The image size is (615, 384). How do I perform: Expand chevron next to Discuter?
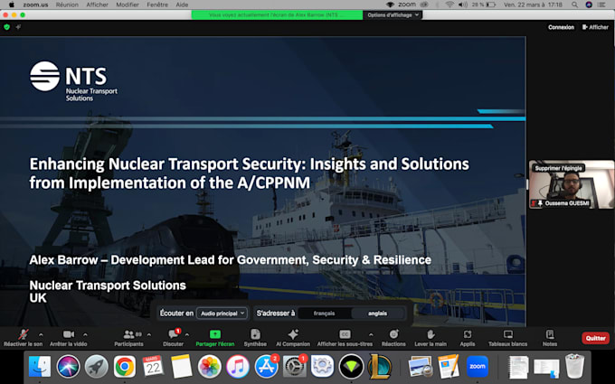coord(186,334)
